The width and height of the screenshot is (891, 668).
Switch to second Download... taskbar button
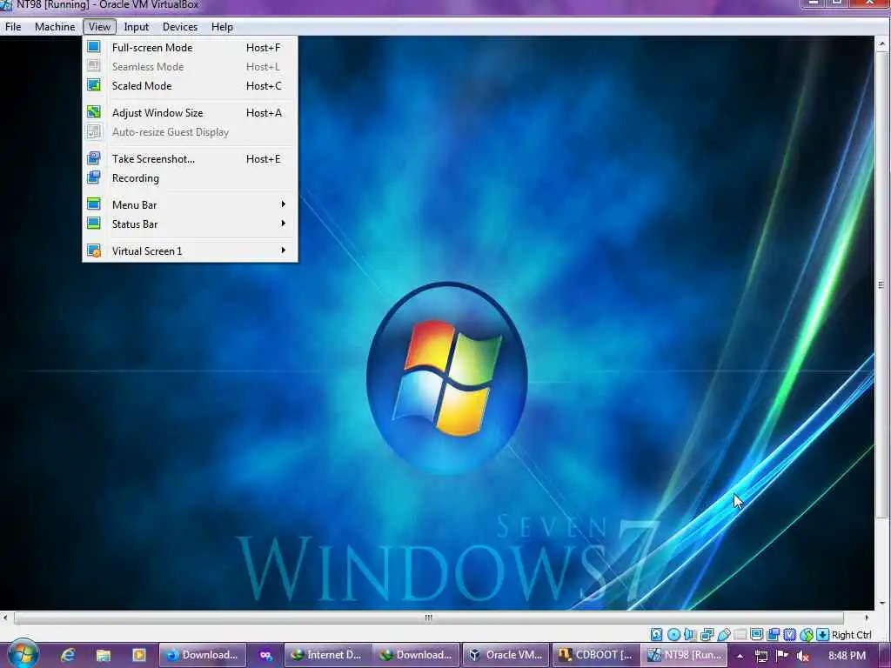(x=416, y=655)
